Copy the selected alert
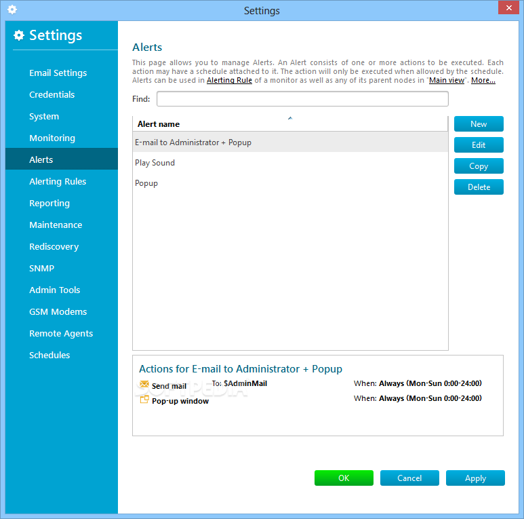Screen dimensions: 524x519 pyautogui.click(x=479, y=166)
